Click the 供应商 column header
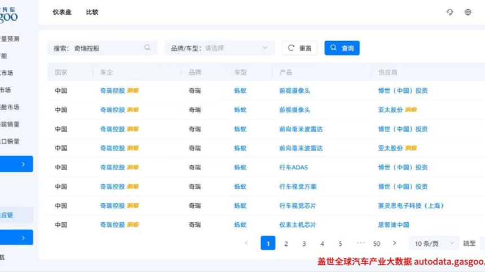Screen dimensions: 485x272 (x=387, y=72)
